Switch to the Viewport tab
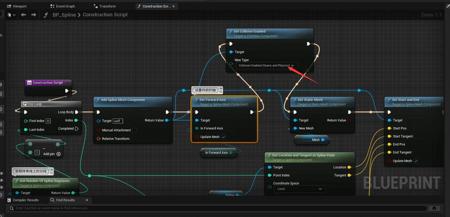 pos(19,6)
